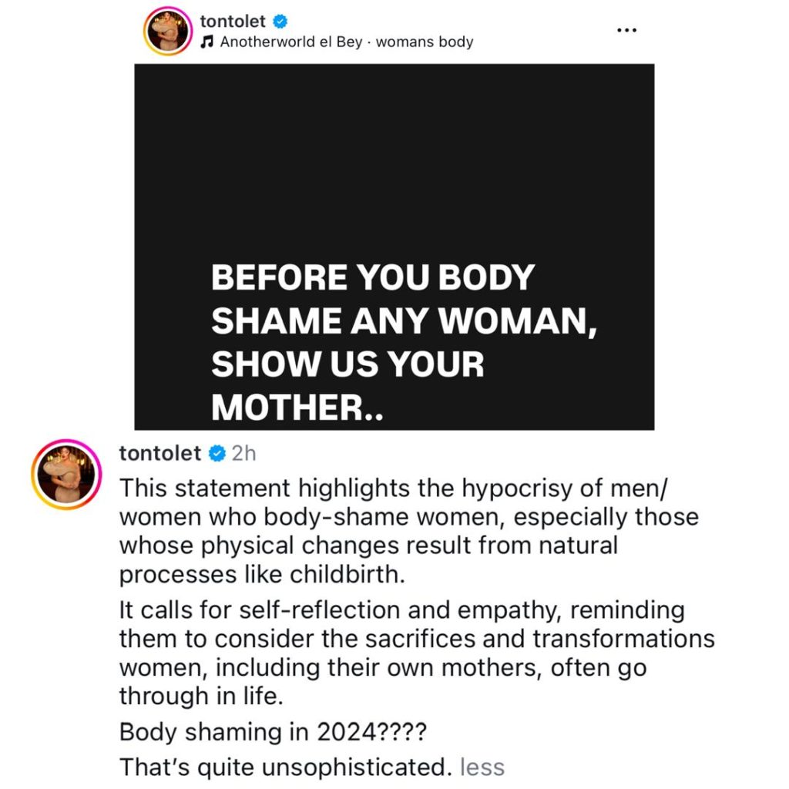Viewport: 789px width, 789px height.
Task: Open the tontolet story from the header avatar
Action: click(167, 31)
